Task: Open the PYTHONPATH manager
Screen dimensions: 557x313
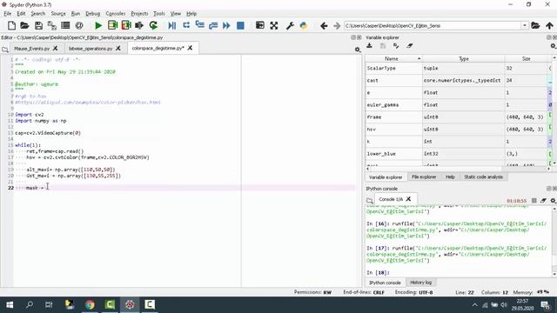Action: tap(304, 25)
